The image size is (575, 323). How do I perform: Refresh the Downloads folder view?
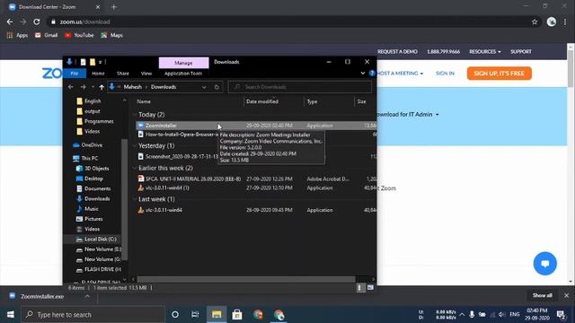pyautogui.click(x=217, y=87)
